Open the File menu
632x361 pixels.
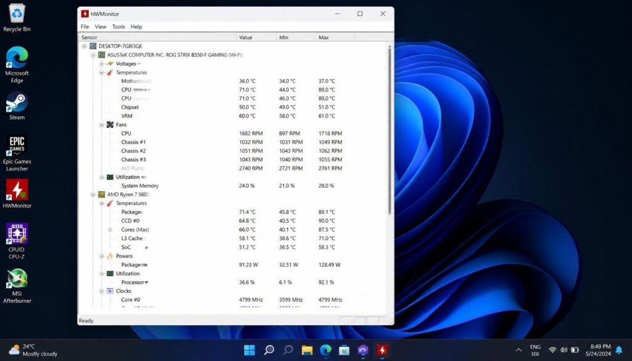pos(85,27)
